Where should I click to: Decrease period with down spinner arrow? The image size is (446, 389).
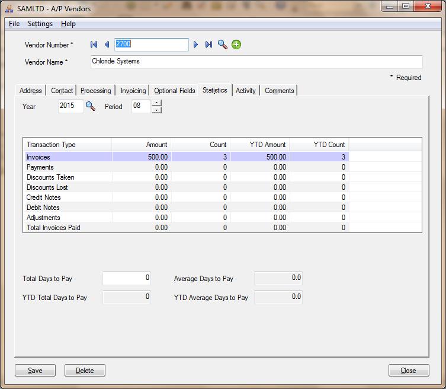click(157, 110)
